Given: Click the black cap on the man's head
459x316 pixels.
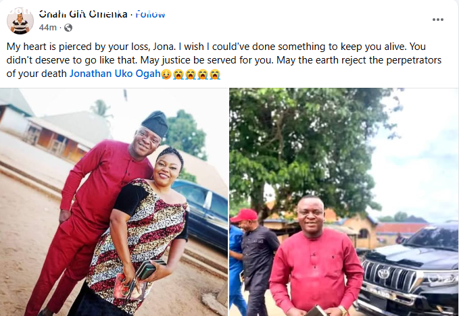Looking at the screenshot, I should [155, 122].
